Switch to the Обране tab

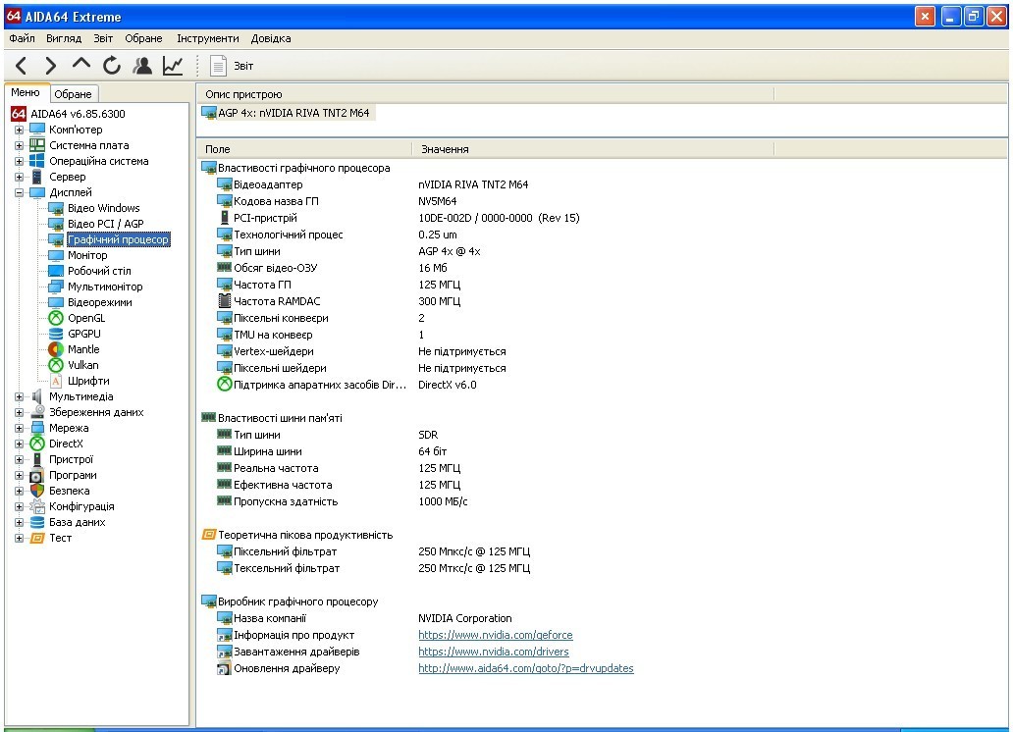pyautogui.click(x=73, y=94)
